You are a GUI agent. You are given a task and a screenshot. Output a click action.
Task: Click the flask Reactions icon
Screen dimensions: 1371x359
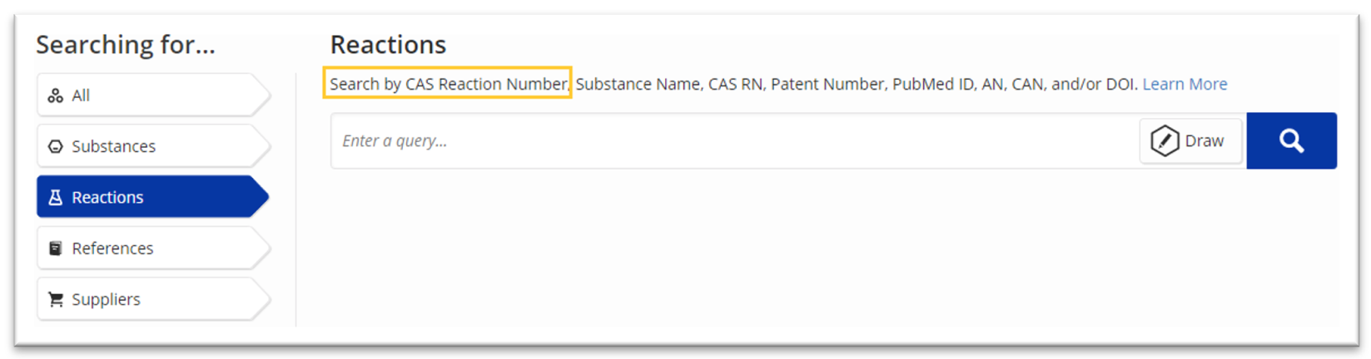click(x=56, y=198)
